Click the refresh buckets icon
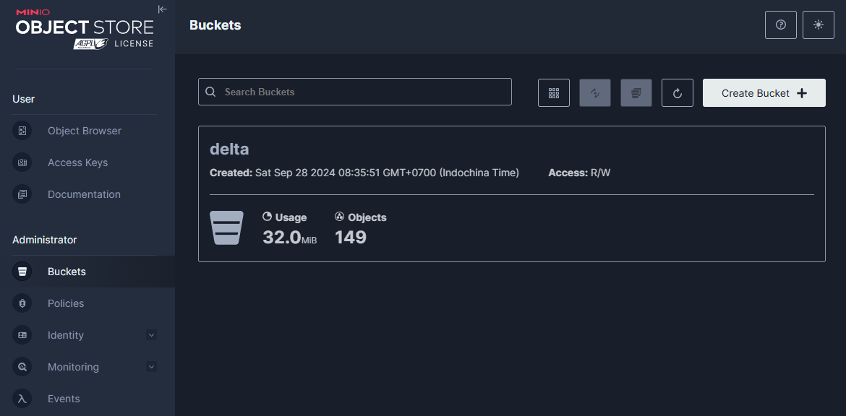 coord(678,92)
